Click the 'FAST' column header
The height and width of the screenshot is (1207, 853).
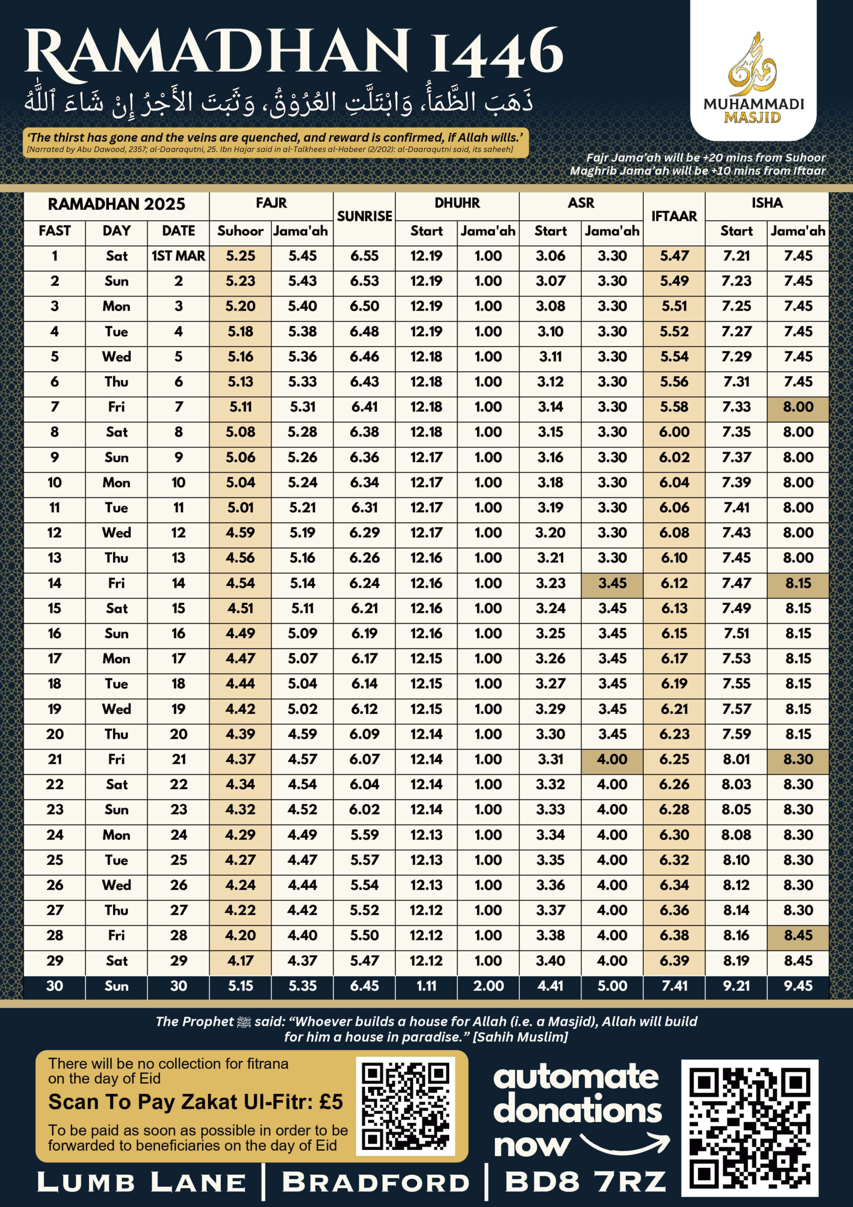pos(55,231)
